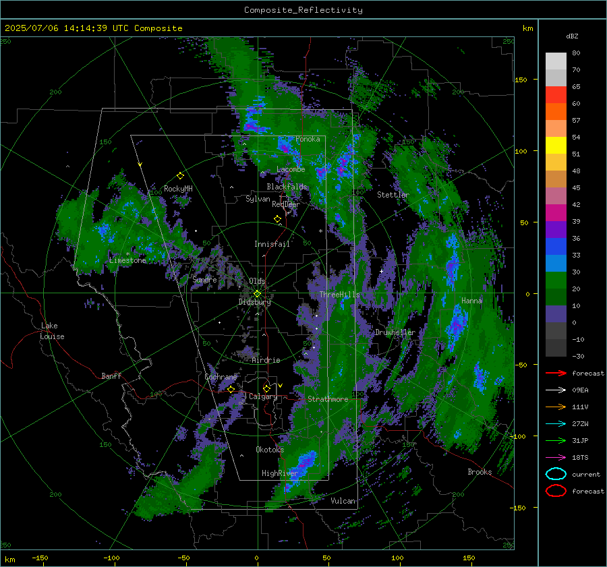Click the Lake Louise label
The image size is (607, 567).
click(x=52, y=331)
